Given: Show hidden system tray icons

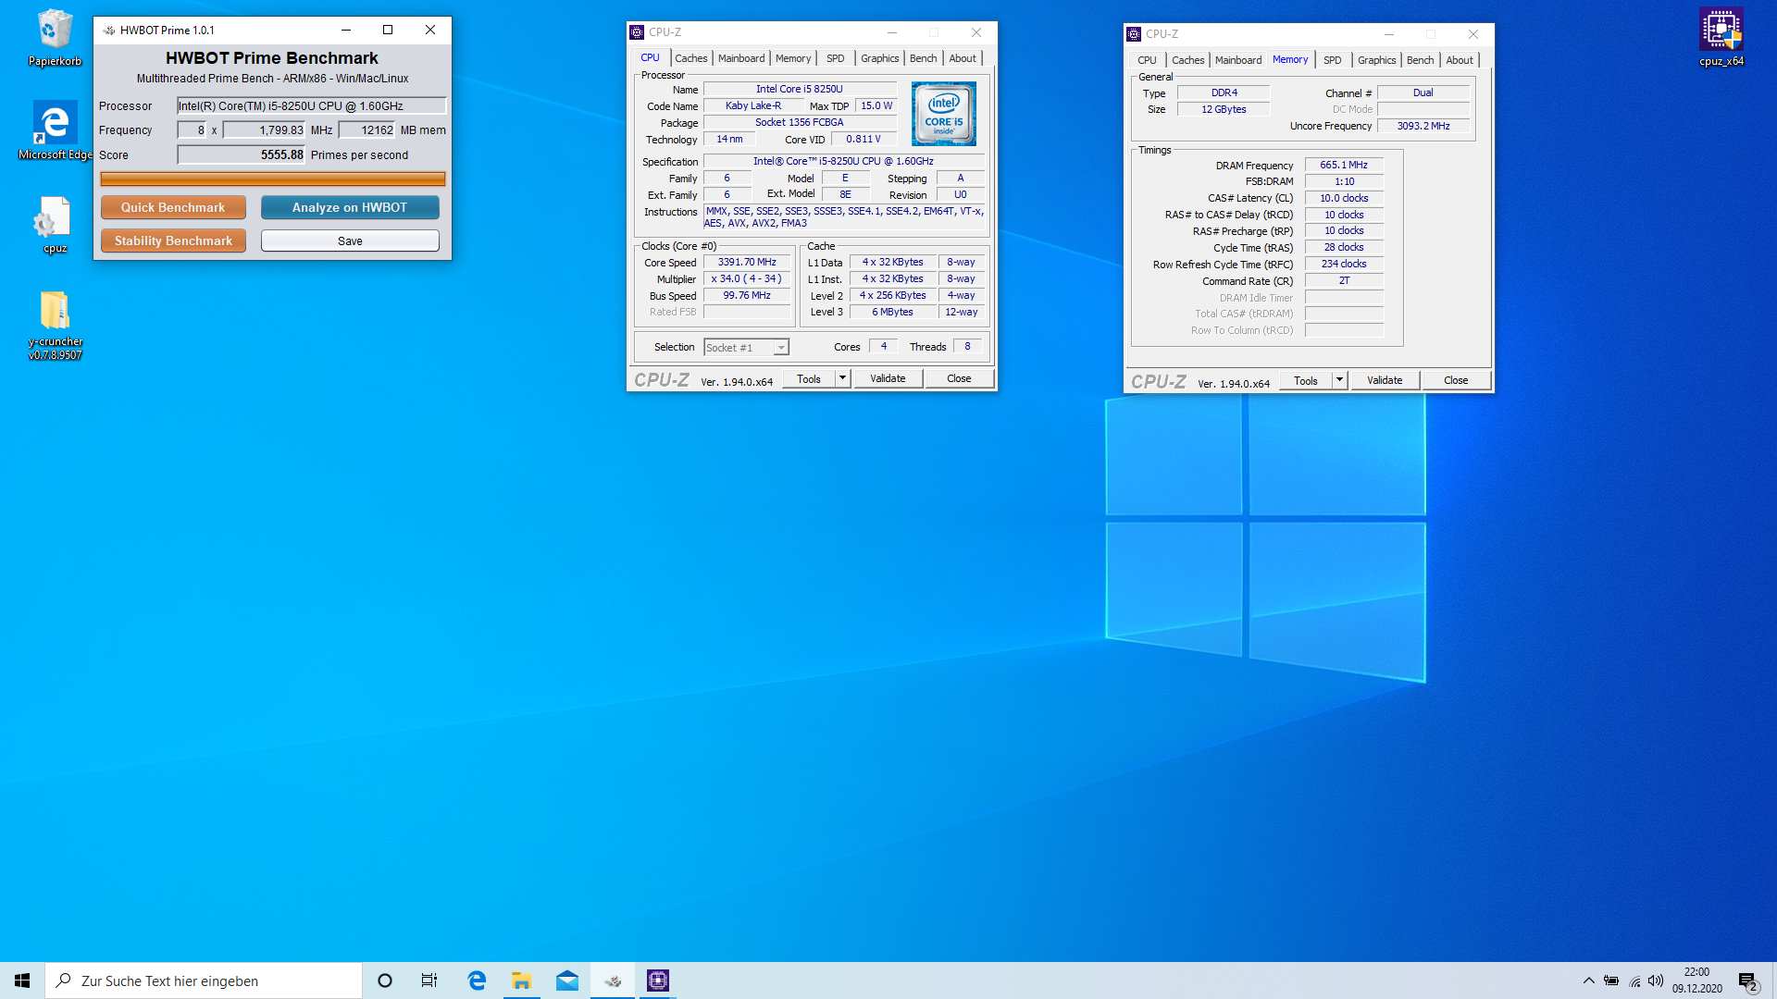Looking at the screenshot, I should (1589, 980).
